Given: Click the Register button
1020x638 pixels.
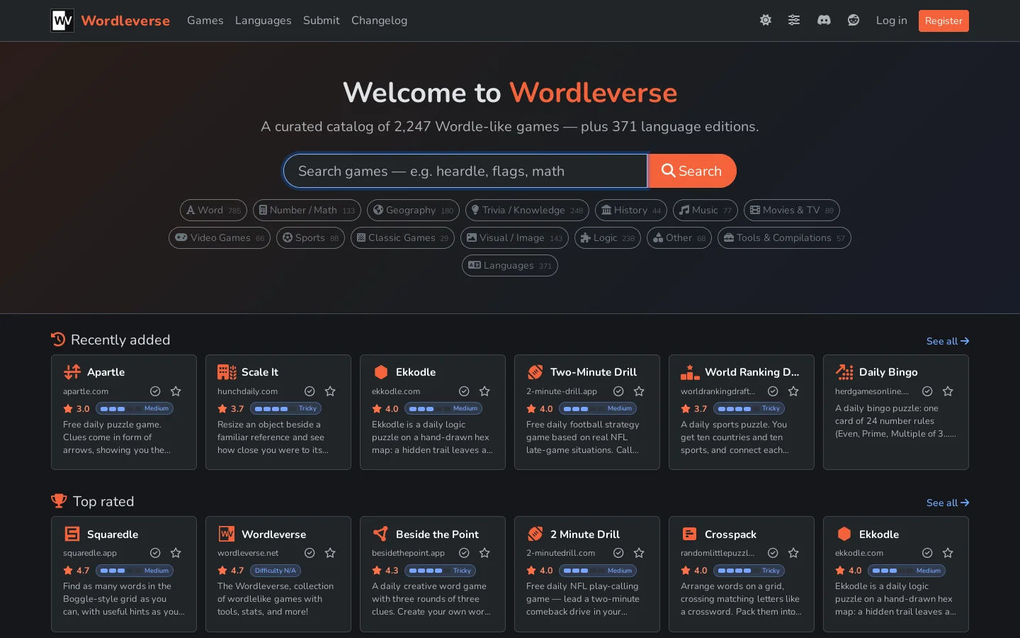Looking at the screenshot, I should [x=943, y=21].
